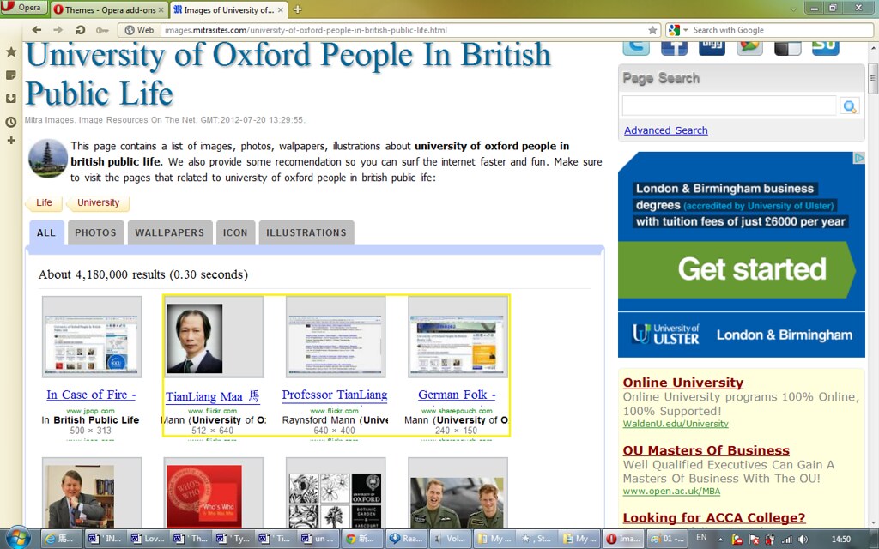The width and height of the screenshot is (879, 549).
Task: Open the Online University ad link
Action: pyautogui.click(x=682, y=383)
